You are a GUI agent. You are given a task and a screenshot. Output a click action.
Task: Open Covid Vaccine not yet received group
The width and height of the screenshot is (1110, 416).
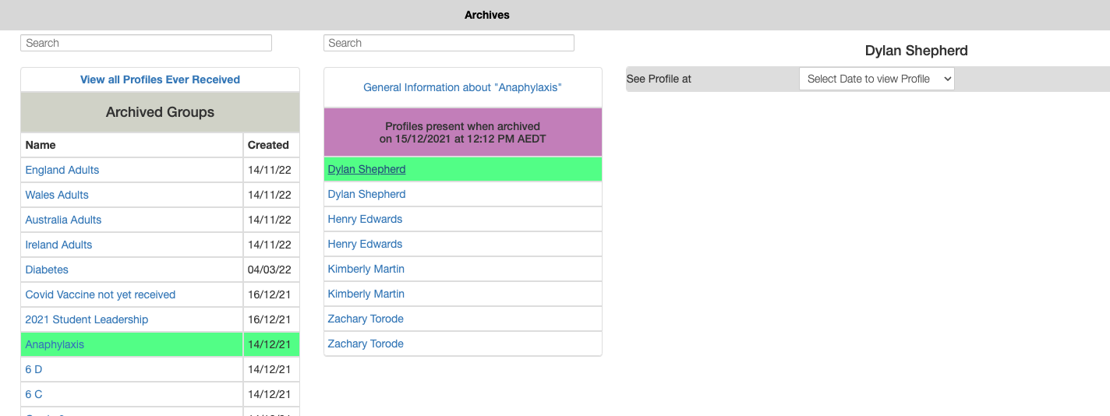pyautogui.click(x=100, y=294)
